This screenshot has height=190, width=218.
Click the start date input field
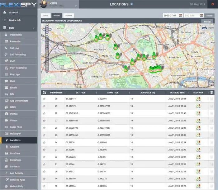(x=171, y=16)
